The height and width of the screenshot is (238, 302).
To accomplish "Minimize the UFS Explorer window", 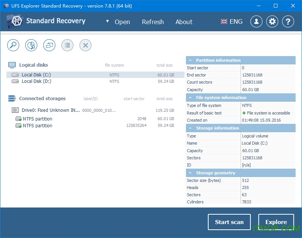I will tap(259, 6).
